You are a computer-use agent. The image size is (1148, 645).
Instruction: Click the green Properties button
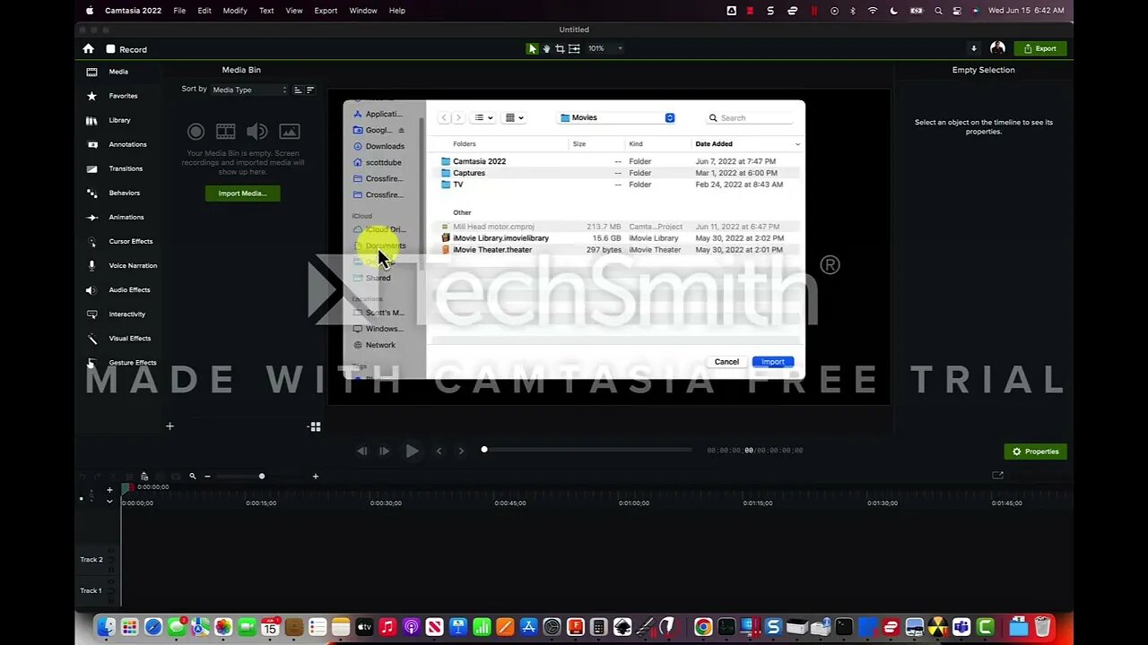(1035, 451)
